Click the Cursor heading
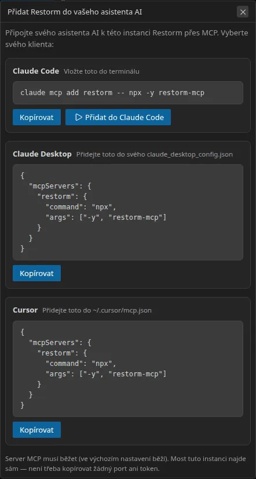 tap(25, 310)
